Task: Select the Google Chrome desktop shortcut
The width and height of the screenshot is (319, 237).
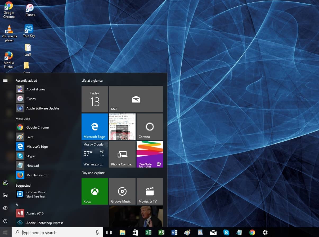Action: coord(9,10)
